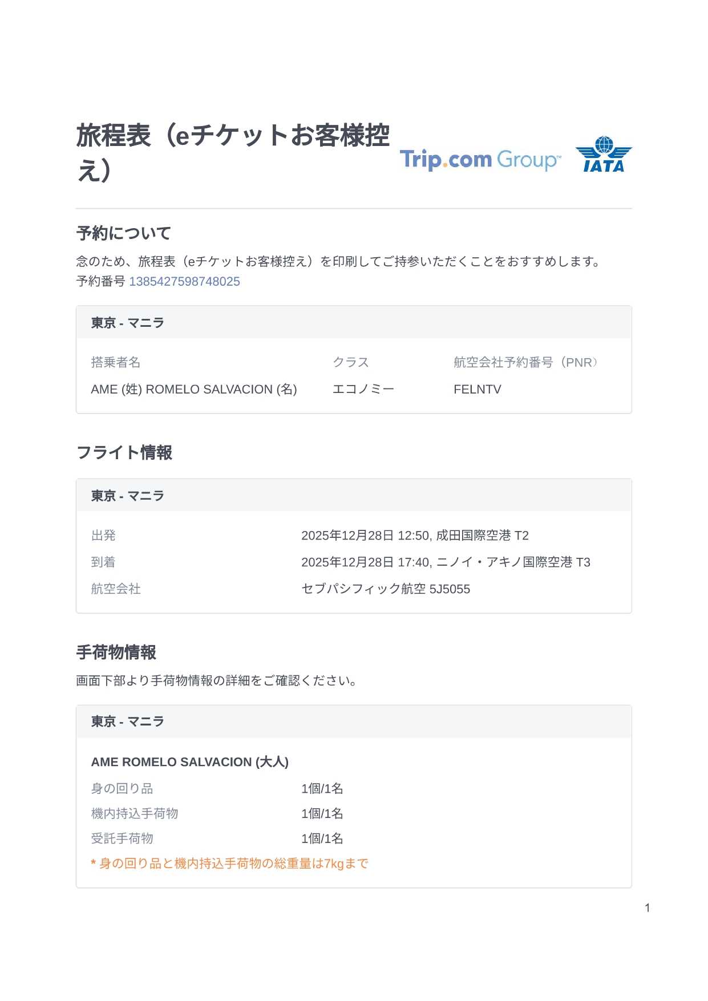
Task: Select the 予約について heading
Action: [x=124, y=233]
